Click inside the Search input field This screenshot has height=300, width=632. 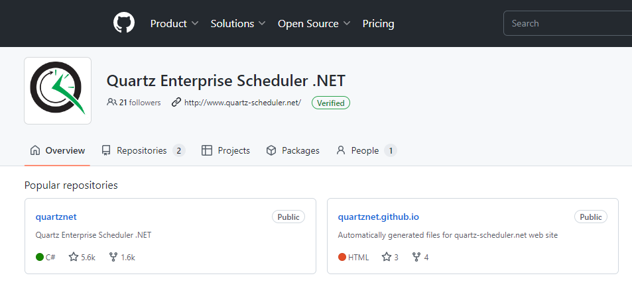pos(567,23)
